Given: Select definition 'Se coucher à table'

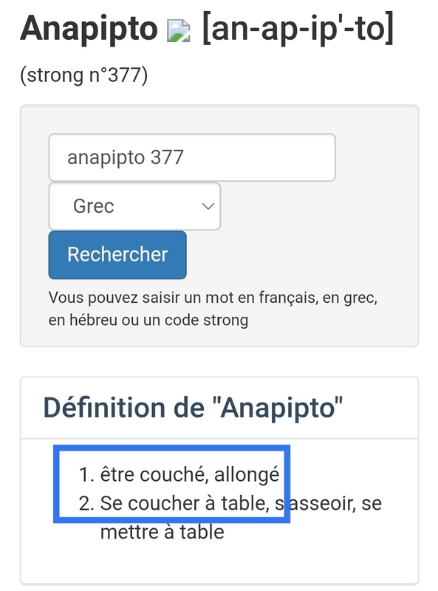Looking at the screenshot, I should pos(185,503).
